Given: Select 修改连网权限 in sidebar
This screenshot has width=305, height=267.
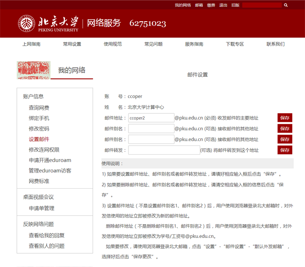Looking at the screenshot, I should click(x=44, y=150).
